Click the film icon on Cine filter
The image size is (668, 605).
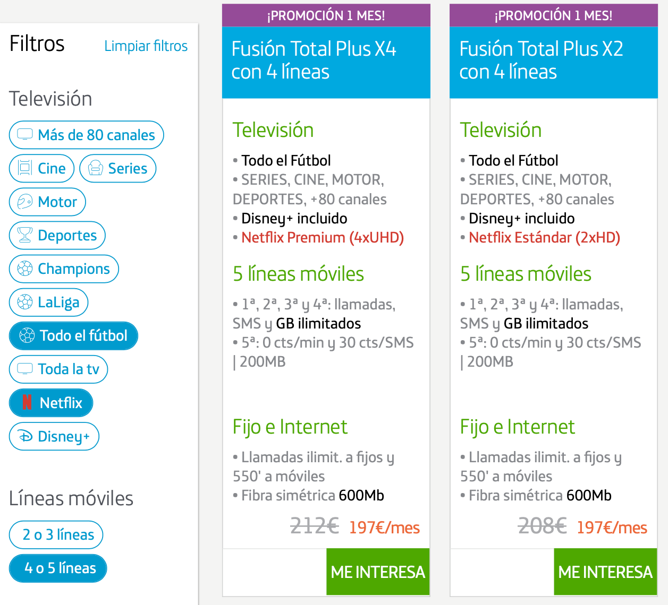25,168
